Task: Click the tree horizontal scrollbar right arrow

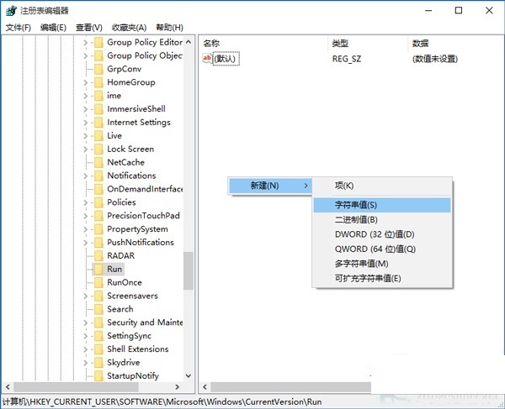Action: (x=177, y=387)
